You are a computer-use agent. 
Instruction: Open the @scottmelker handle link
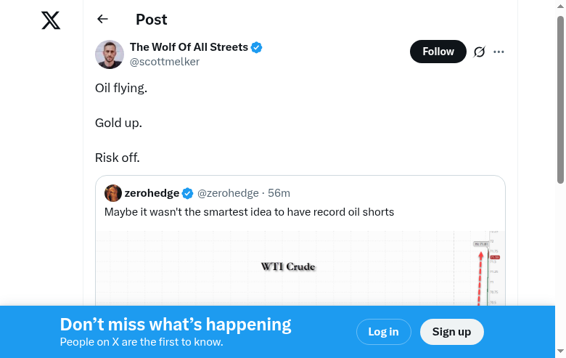(165, 62)
